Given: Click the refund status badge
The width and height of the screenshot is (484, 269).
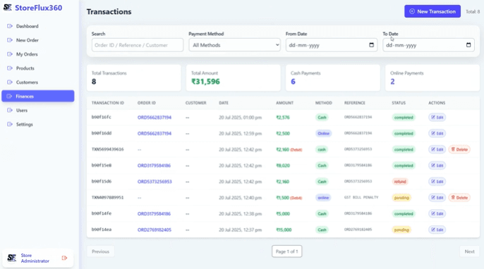Looking at the screenshot, I should coord(400,182).
